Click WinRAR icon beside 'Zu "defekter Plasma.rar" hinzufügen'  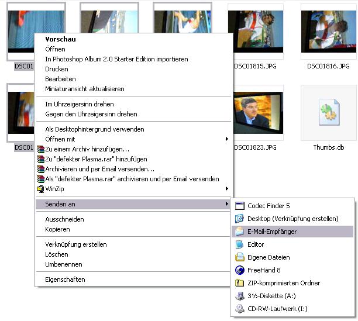(40, 159)
